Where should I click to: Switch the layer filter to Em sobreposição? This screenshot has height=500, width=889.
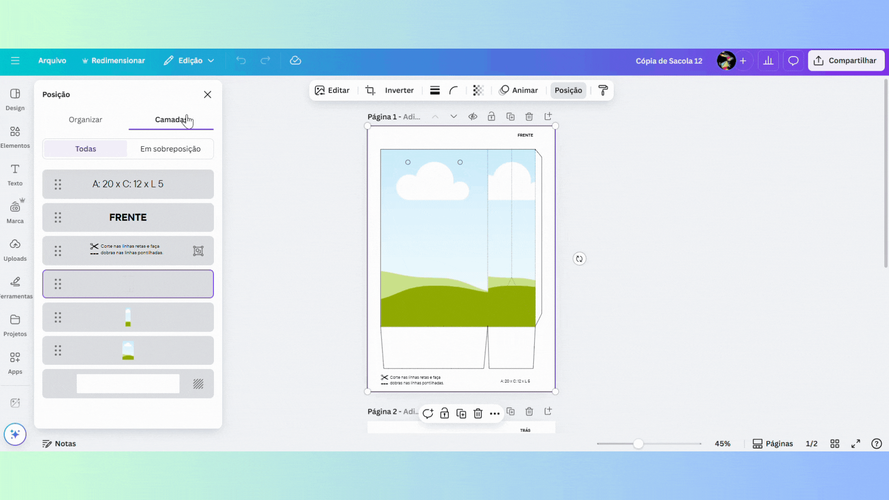pos(170,149)
